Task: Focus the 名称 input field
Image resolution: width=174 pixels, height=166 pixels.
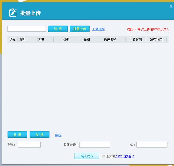Action: coord(29,145)
